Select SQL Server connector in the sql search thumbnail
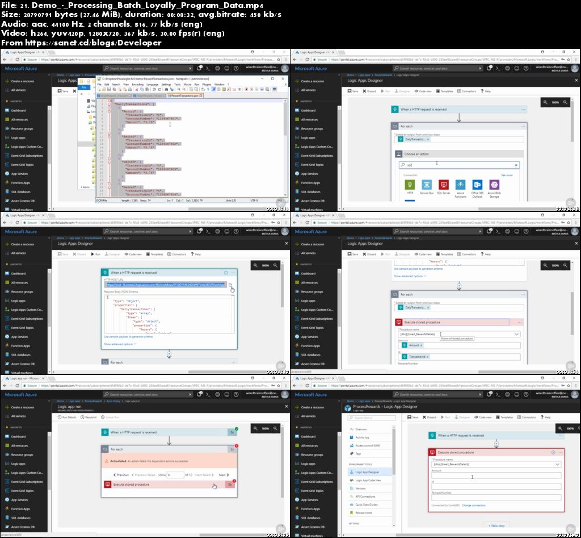 pos(443,185)
